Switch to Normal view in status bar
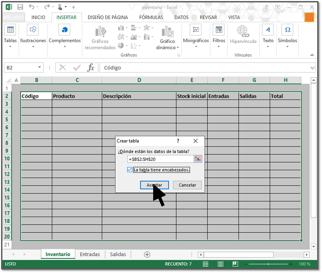 [x=205, y=264]
